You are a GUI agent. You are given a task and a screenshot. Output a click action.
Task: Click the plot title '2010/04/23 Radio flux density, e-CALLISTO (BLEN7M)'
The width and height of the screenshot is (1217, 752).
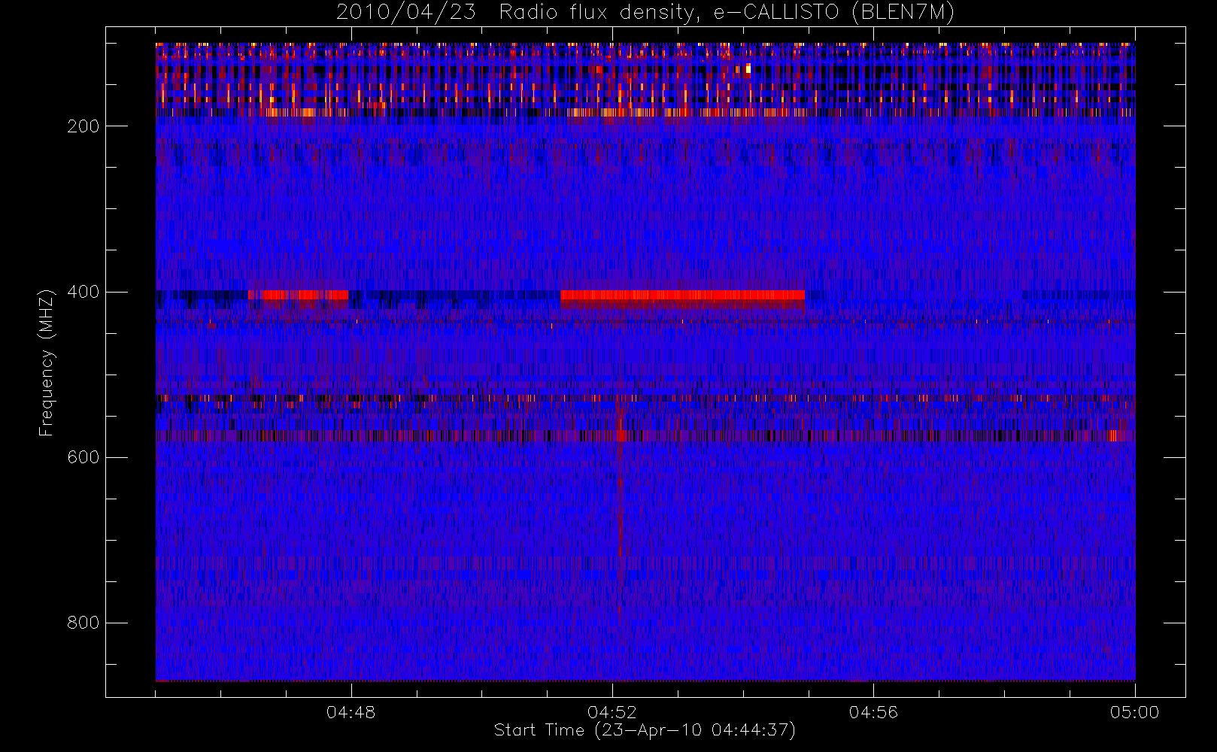[x=645, y=13]
